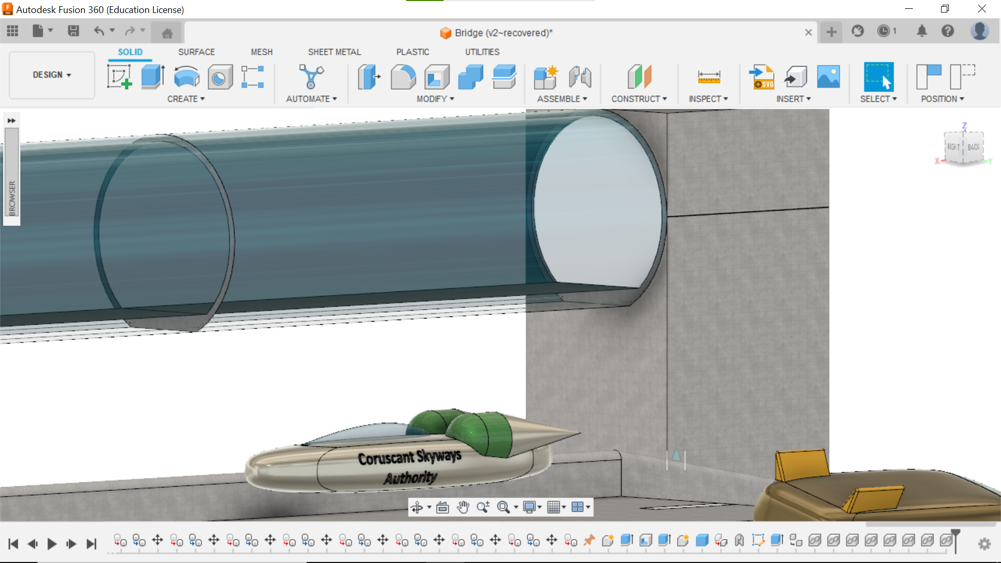Viewport: 1001px width, 563px height.
Task: Select the Pan hand tool
Action: click(x=463, y=507)
